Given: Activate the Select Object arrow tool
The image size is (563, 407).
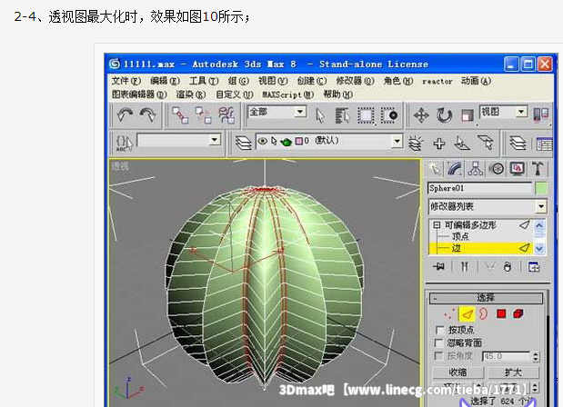Looking at the screenshot, I should 319,115.
